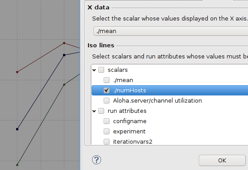Check the iterationvars2 checkbox

(106, 141)
